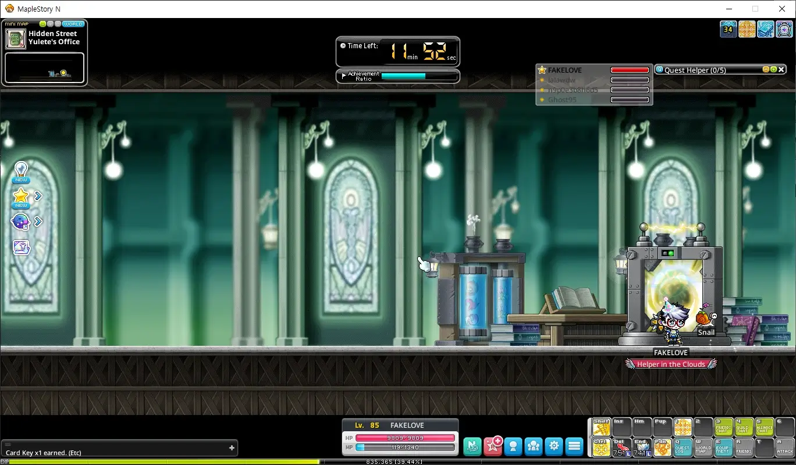This screenshot has height=465, width=796.
Task: Click FAKELOVE's red party HP bar
Action: 630,70
